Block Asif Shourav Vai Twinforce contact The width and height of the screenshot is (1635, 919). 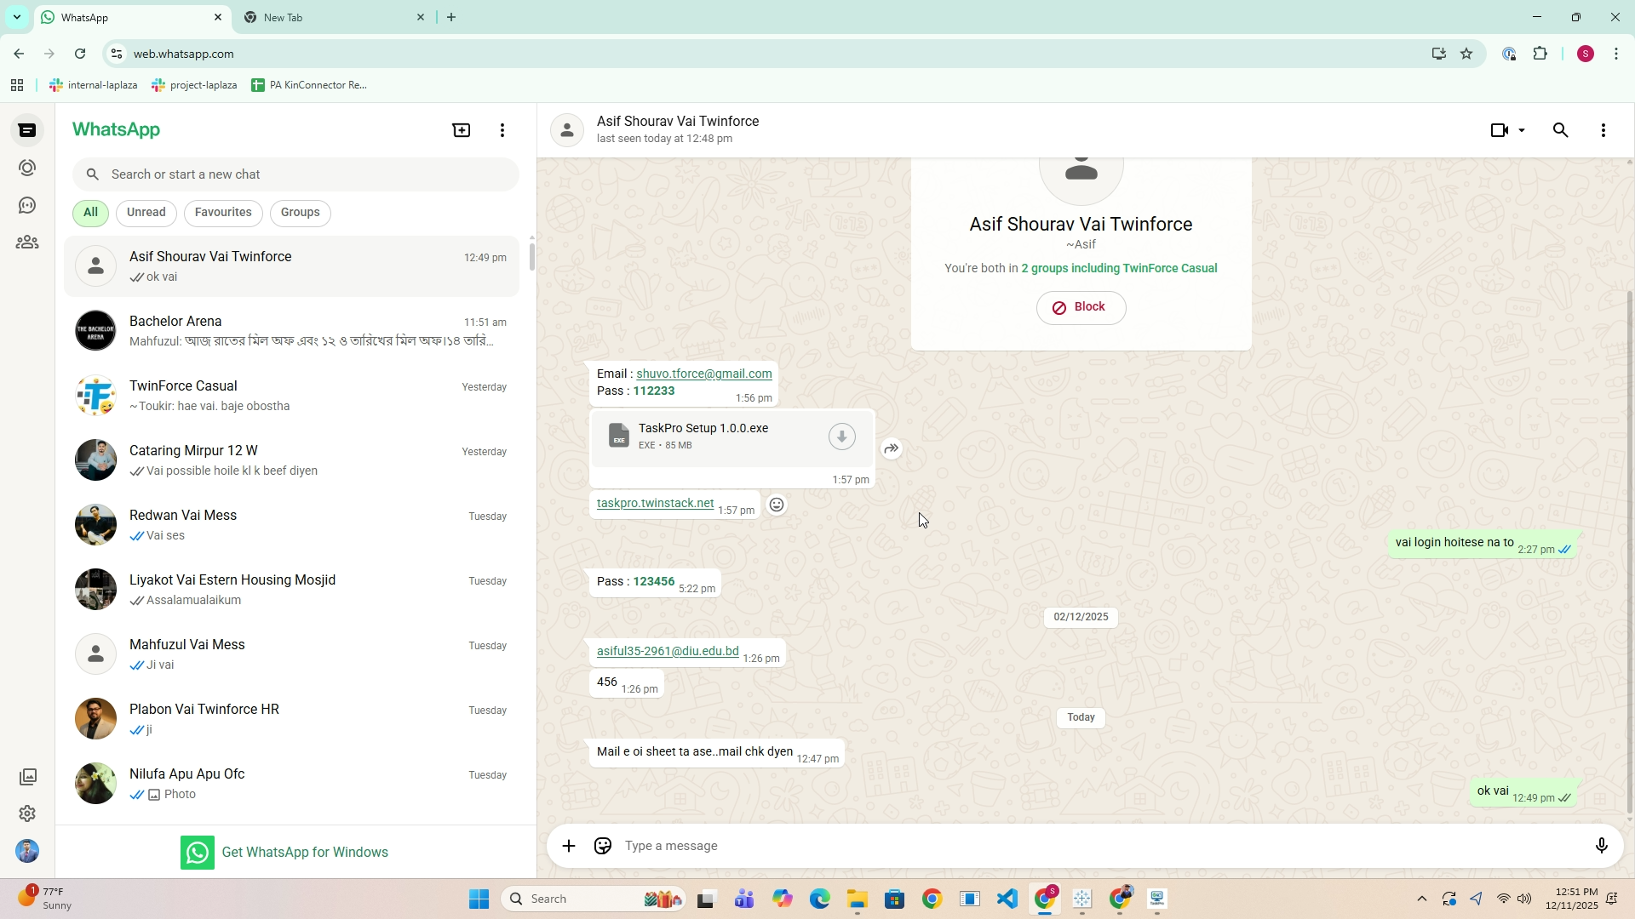pyautogui.click(x=1081, y=307)
